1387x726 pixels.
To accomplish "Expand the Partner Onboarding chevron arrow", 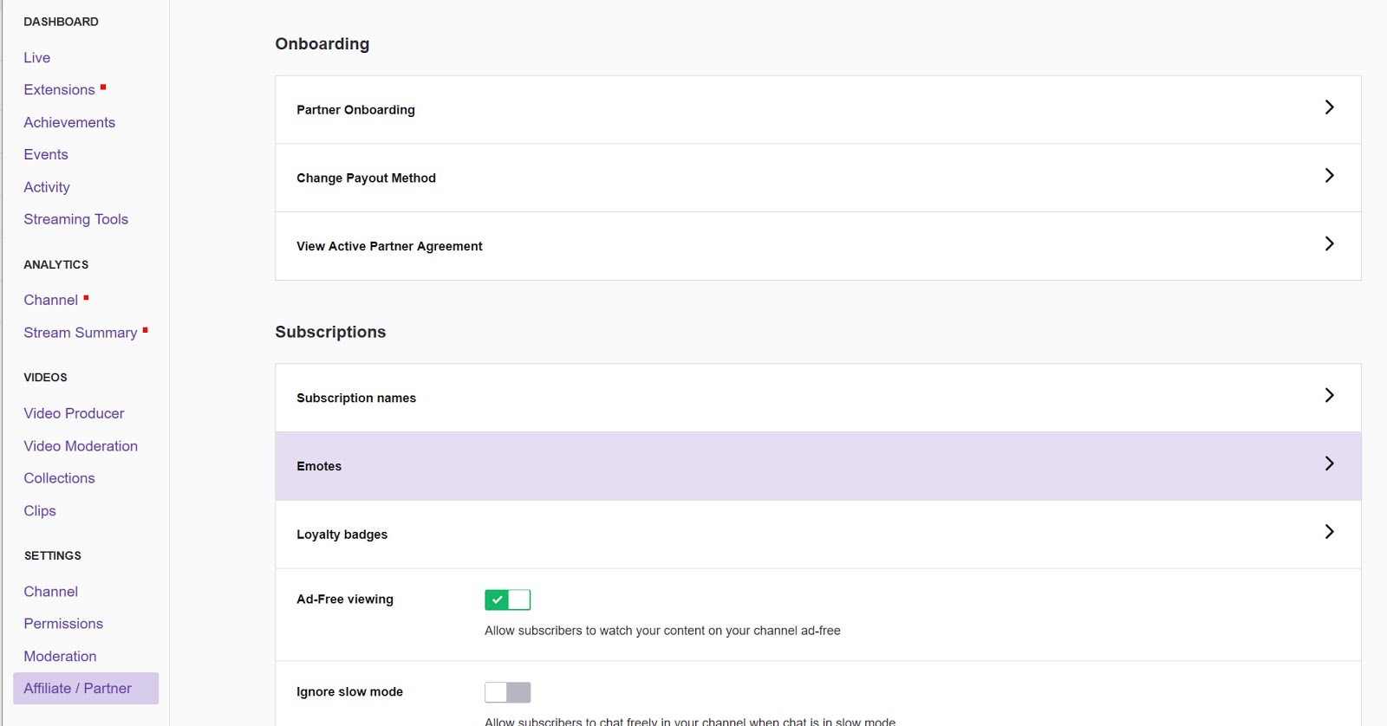I will pyautogui.click(x=1329, y=107).
